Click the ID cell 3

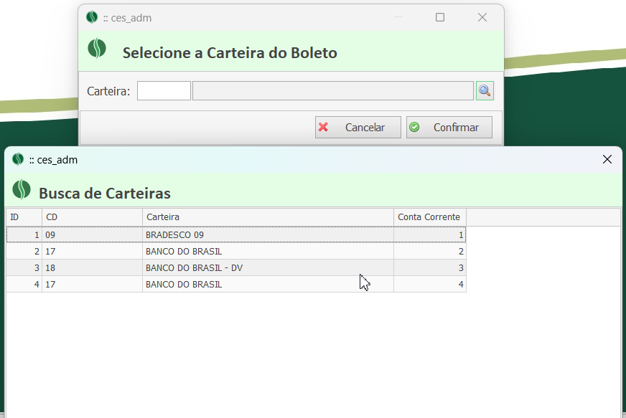(24, 267)
